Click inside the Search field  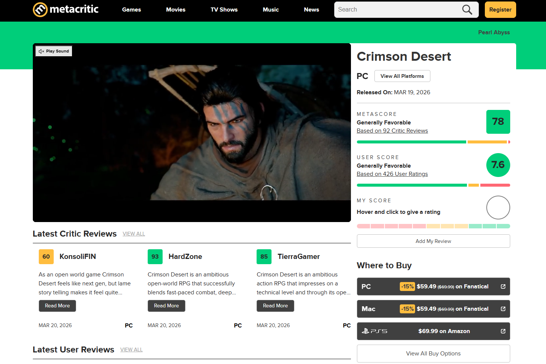coord(395,9)
